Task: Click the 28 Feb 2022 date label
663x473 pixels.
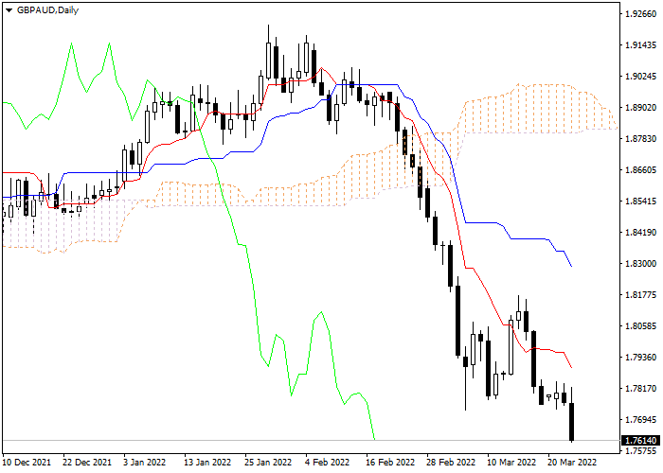Action: click(451, 463)
